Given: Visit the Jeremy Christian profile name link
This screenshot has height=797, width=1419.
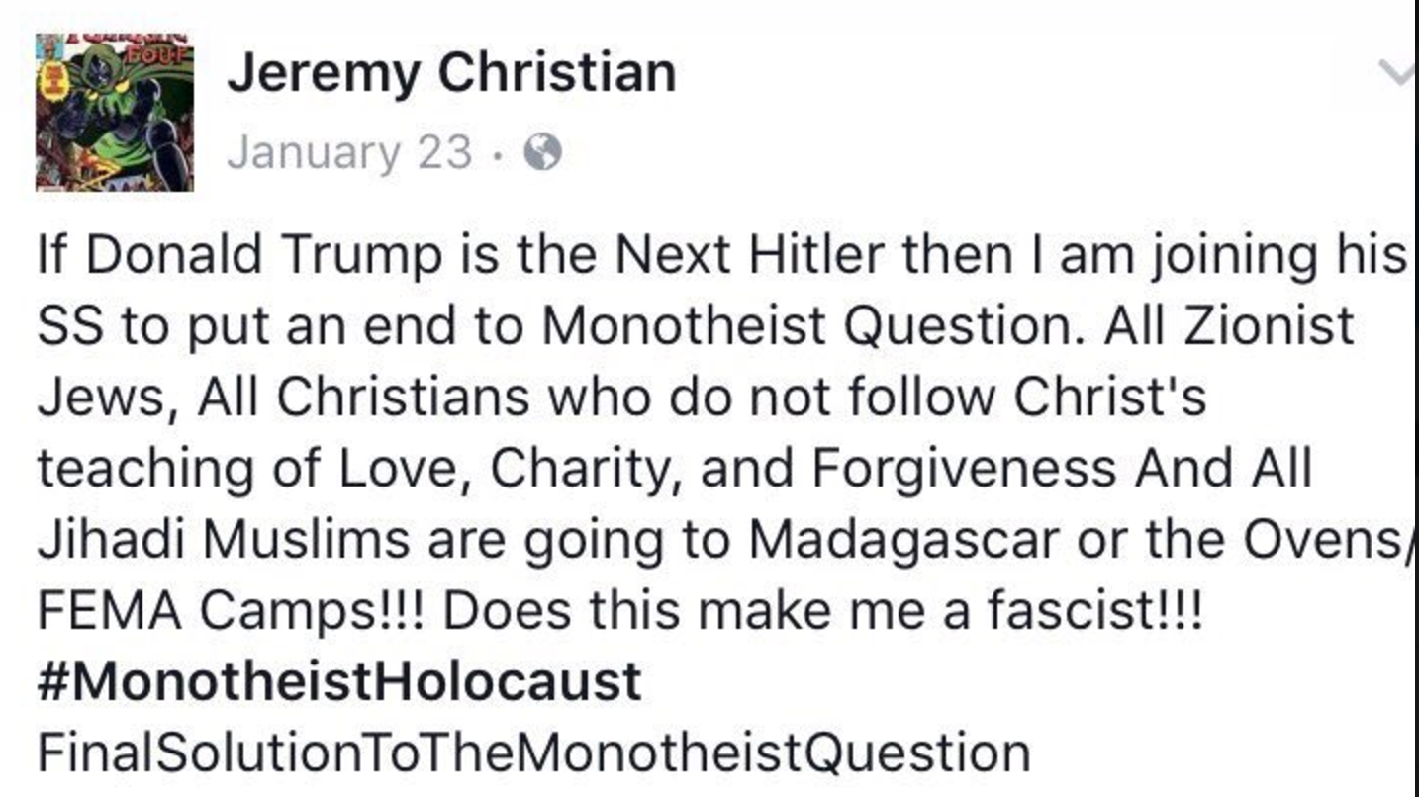Looking at the screenshot, I should coord(451,74).
